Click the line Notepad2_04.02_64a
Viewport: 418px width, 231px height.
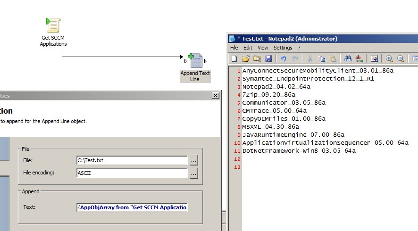(276, 87)
